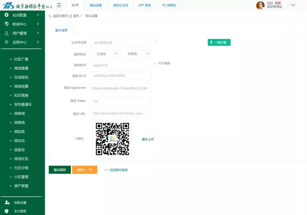Click the 权限设置 user icon
Viewport: 307px width, 215px height.
pyautogui.click(x=7, y=202)
